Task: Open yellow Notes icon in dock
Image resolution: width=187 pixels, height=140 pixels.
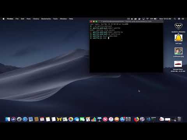Action: (48, 119)
